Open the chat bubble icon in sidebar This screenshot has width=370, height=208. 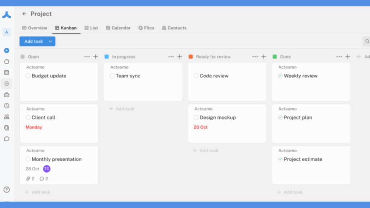pyautogui.click(x=7, y=139)
